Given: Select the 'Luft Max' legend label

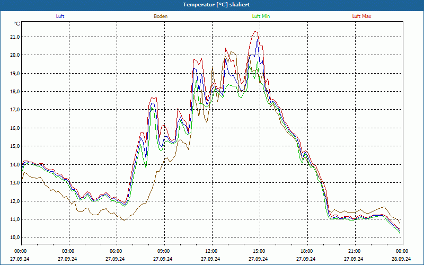Looking at the screenshot, I should pos(361,16).
